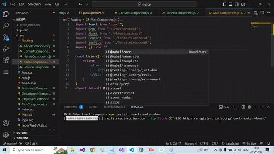Viewport: 274px width, 154px height.
Task: Kill terminal with the trash icon
Action: [x=250, y=107]
